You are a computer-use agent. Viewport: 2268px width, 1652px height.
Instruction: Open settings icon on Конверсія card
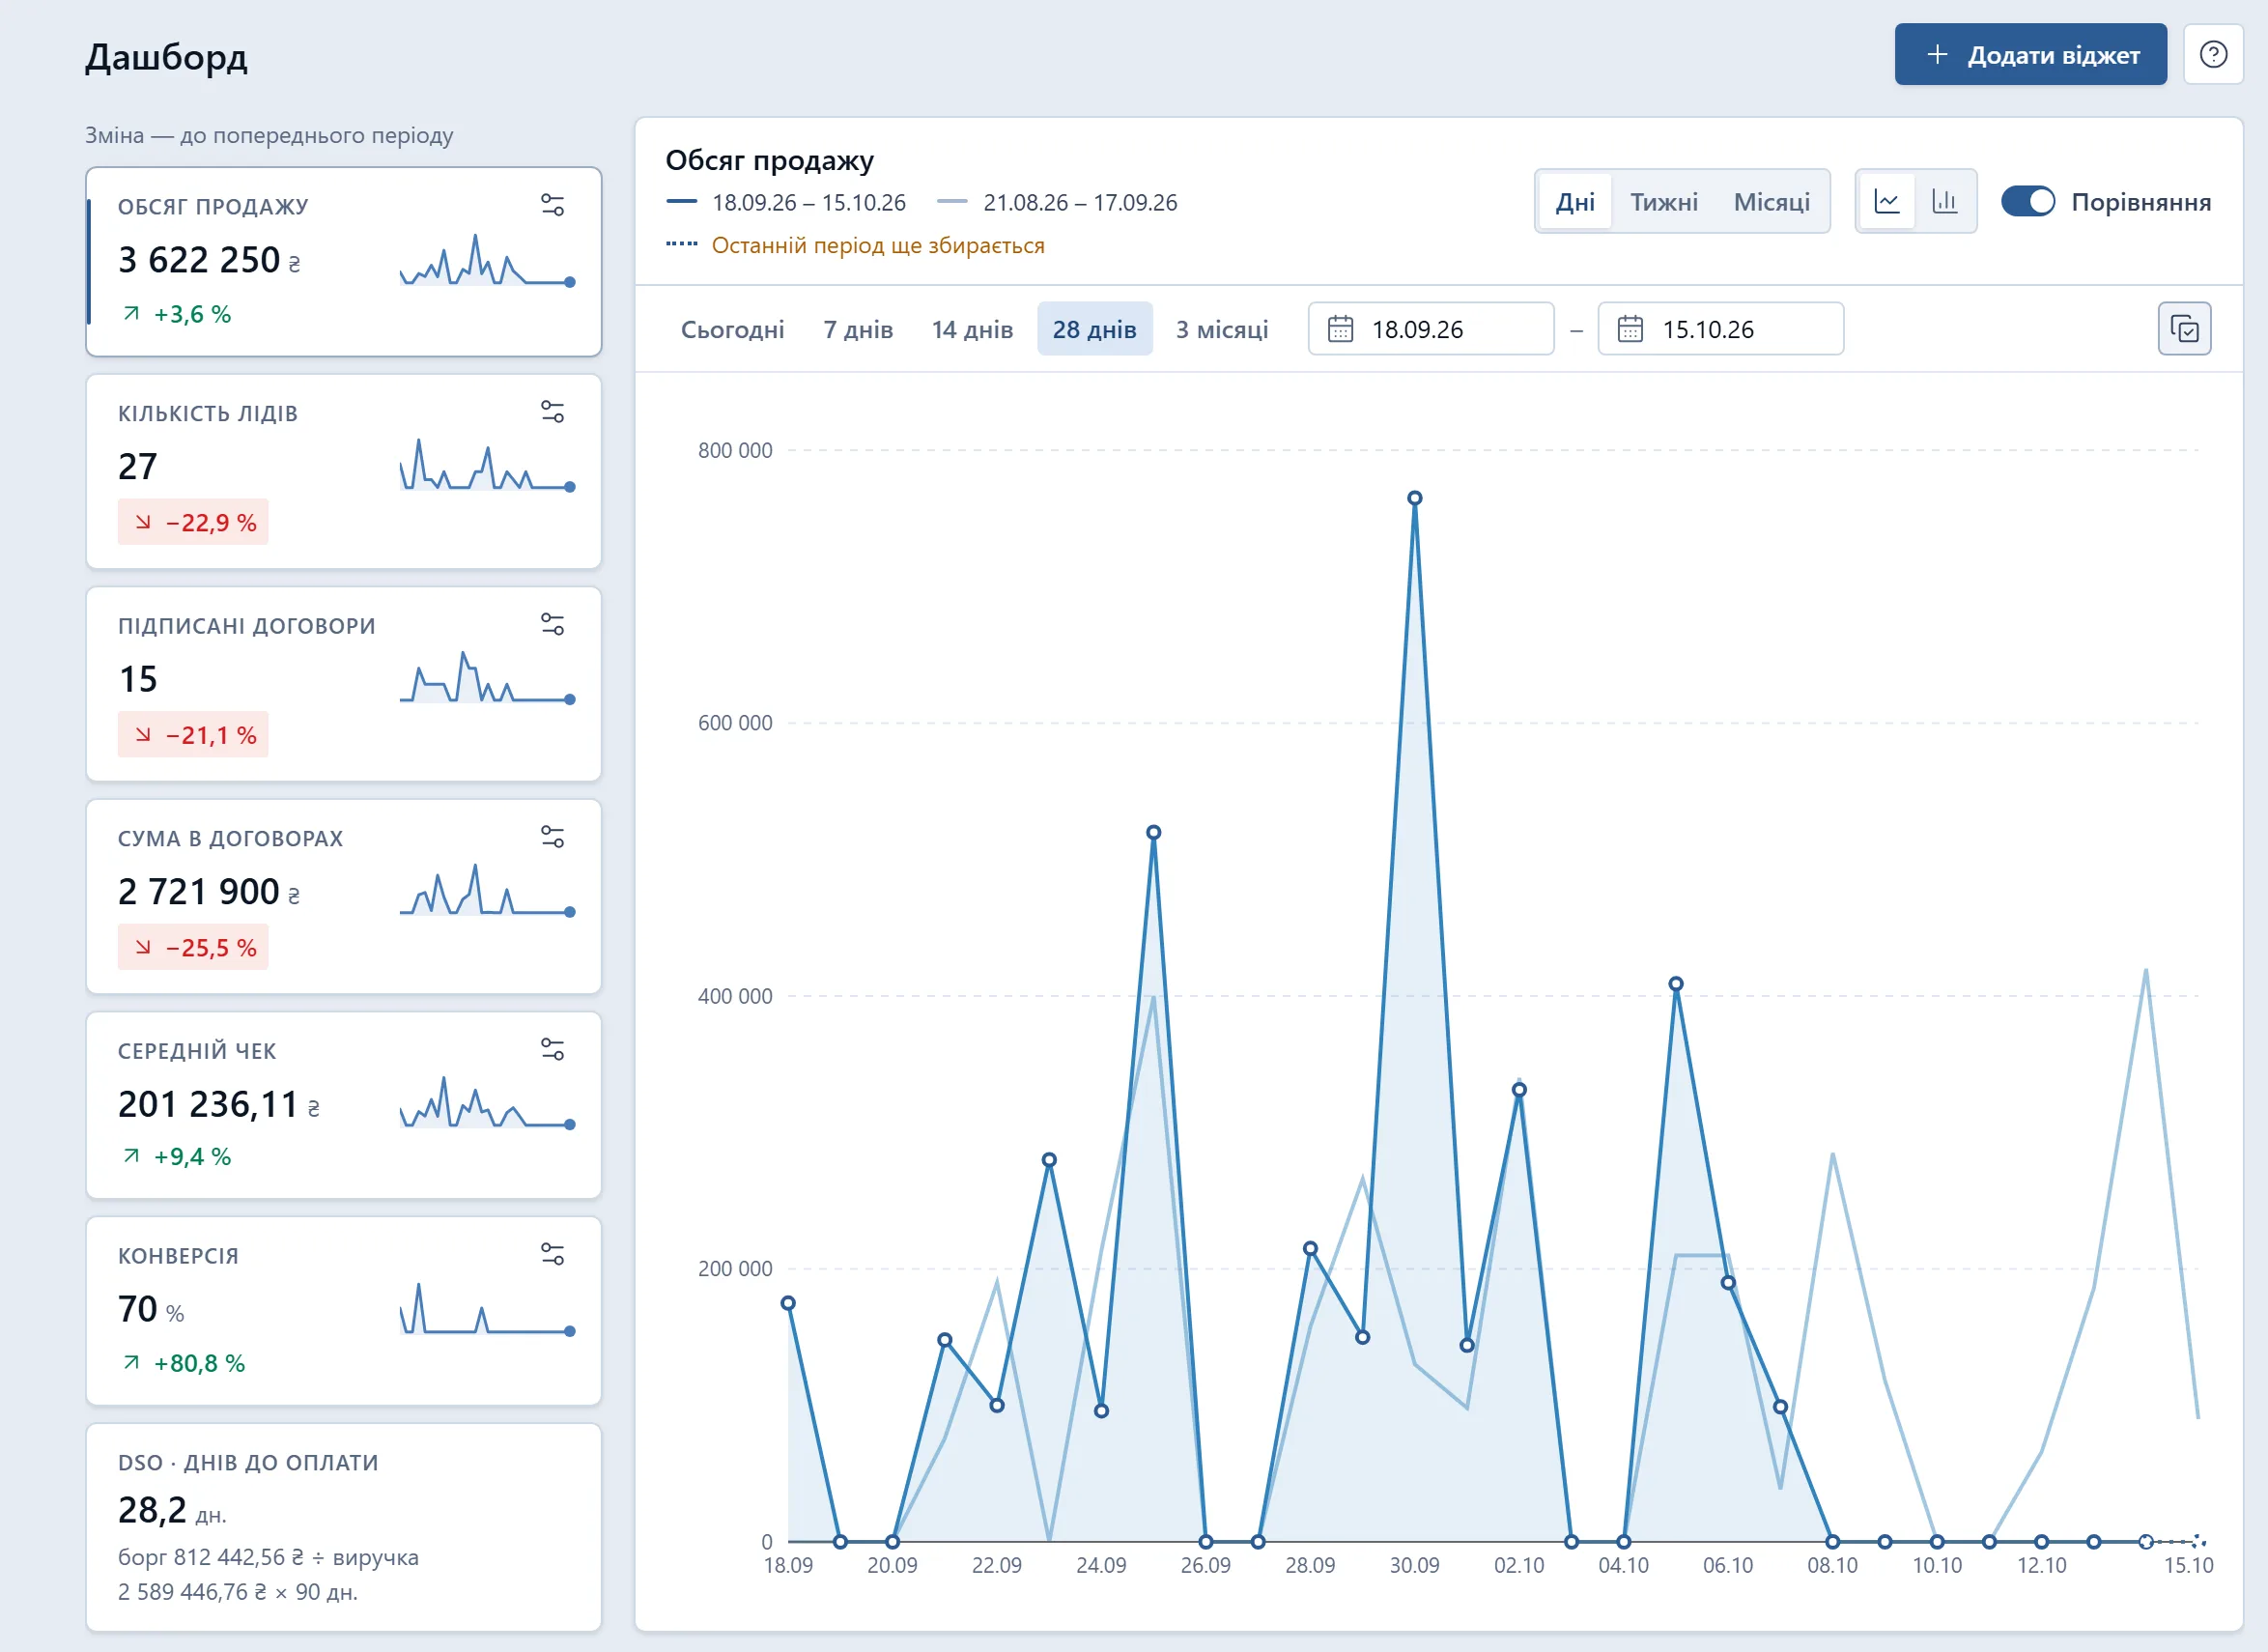coord(553,1255)
